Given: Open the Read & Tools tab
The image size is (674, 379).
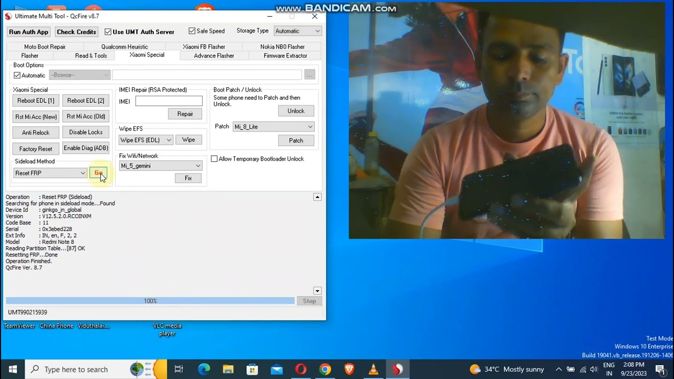Looking at the screenshot, I should click(x=91, y=56).
